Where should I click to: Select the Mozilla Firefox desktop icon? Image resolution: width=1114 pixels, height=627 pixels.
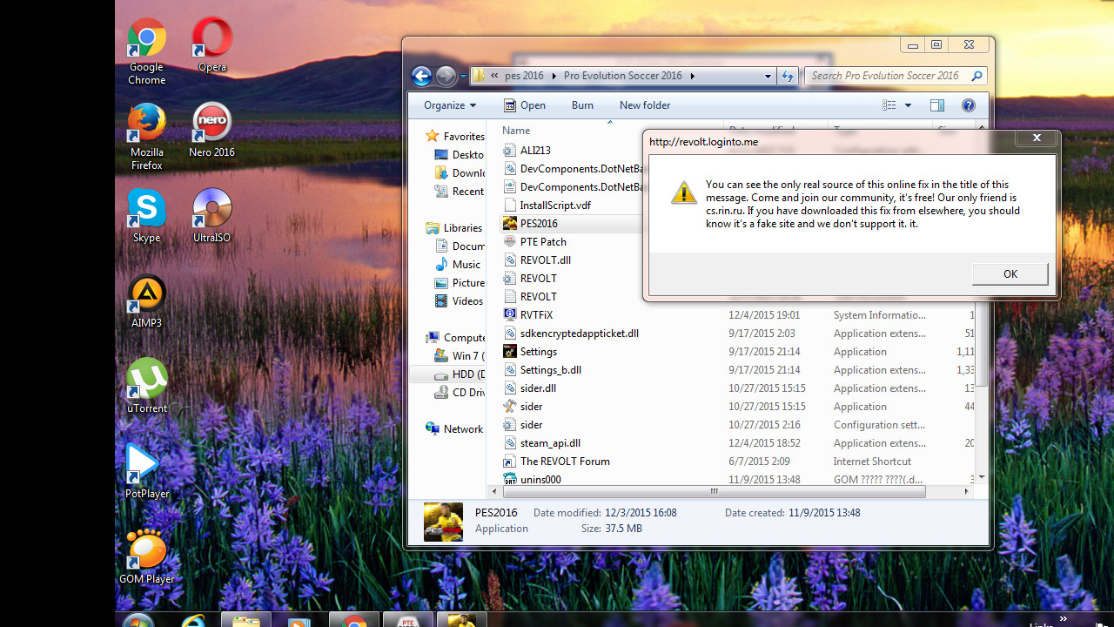pyautogui.click(x=146, y=137)
